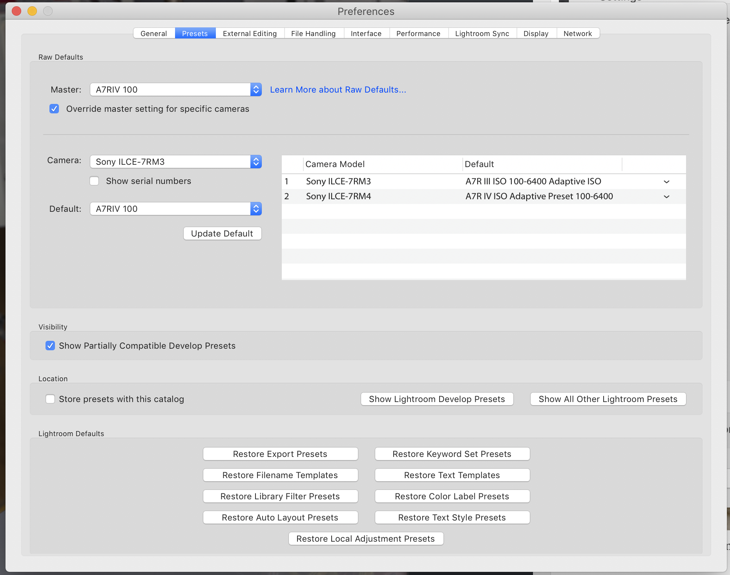Click the Update Default button

coord(222,233)
